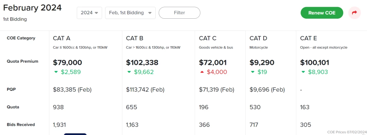Click the down arrow next to $19
This screenshot has height=135, width=367.
(x=252, y=72)
